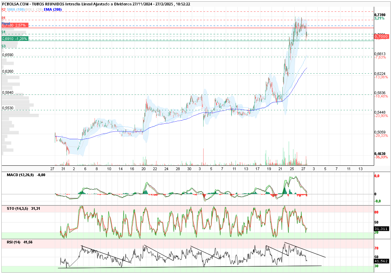Click the 0,6260 support price label

click(x=8, y=71)
